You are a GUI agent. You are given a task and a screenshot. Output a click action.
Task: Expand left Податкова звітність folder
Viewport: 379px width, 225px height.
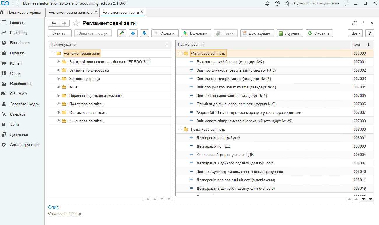58,104
